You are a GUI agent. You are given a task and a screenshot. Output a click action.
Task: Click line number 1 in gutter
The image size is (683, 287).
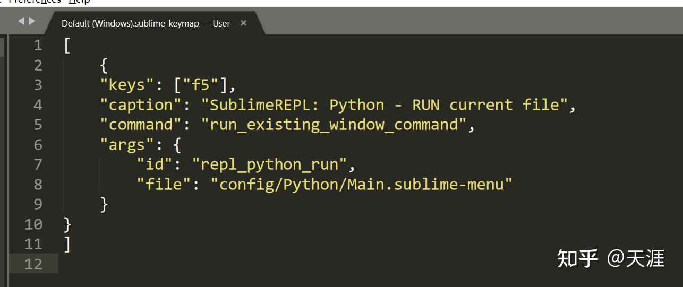tap(38, 46)
